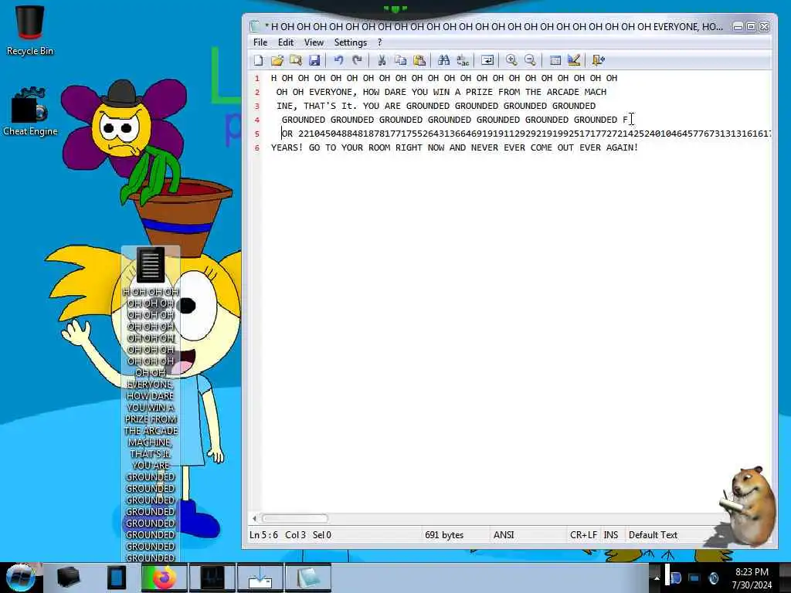Click the download tray taskbar icon

[x=260, y=578]
